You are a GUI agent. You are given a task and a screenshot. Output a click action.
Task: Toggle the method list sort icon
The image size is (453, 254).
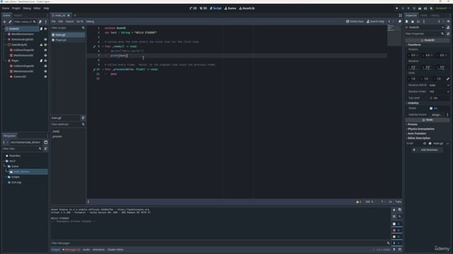pos(84,118)
